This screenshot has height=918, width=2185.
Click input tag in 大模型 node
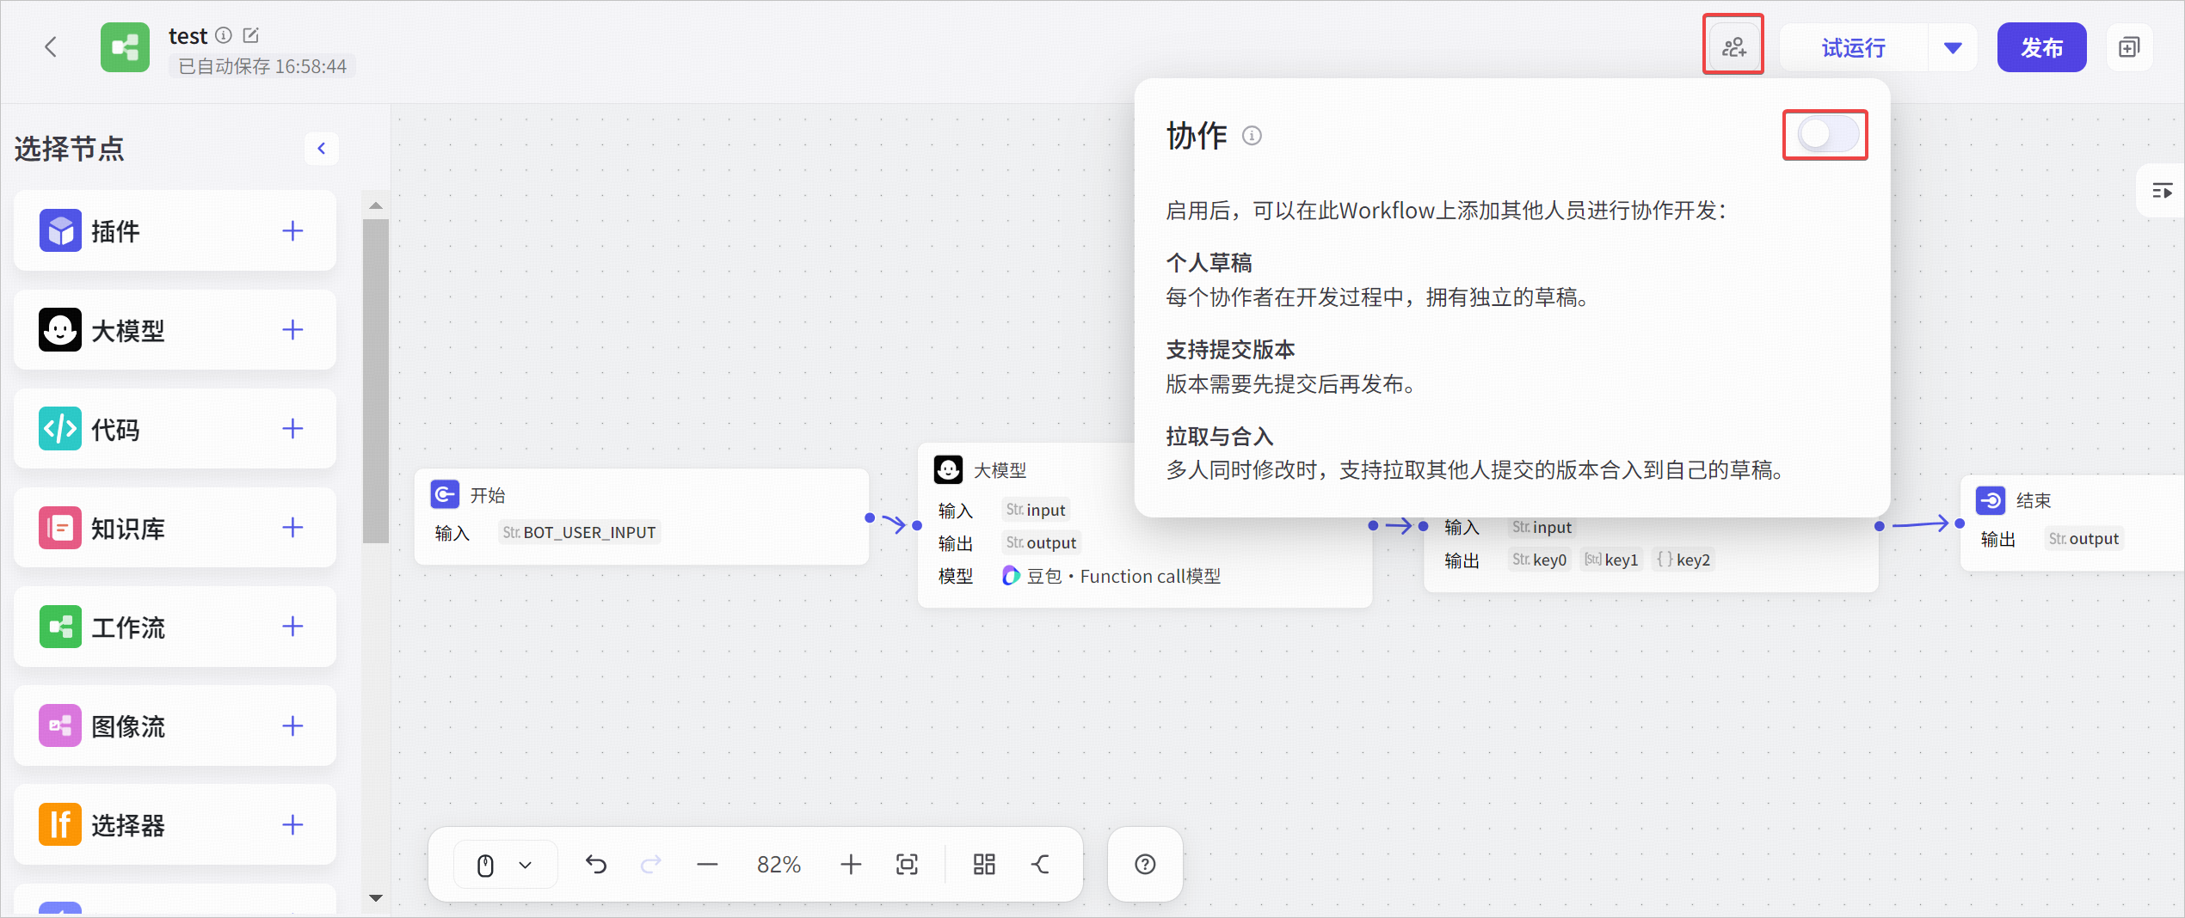coord(1036,510)
